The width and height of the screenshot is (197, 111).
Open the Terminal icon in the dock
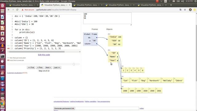(2, 56)
